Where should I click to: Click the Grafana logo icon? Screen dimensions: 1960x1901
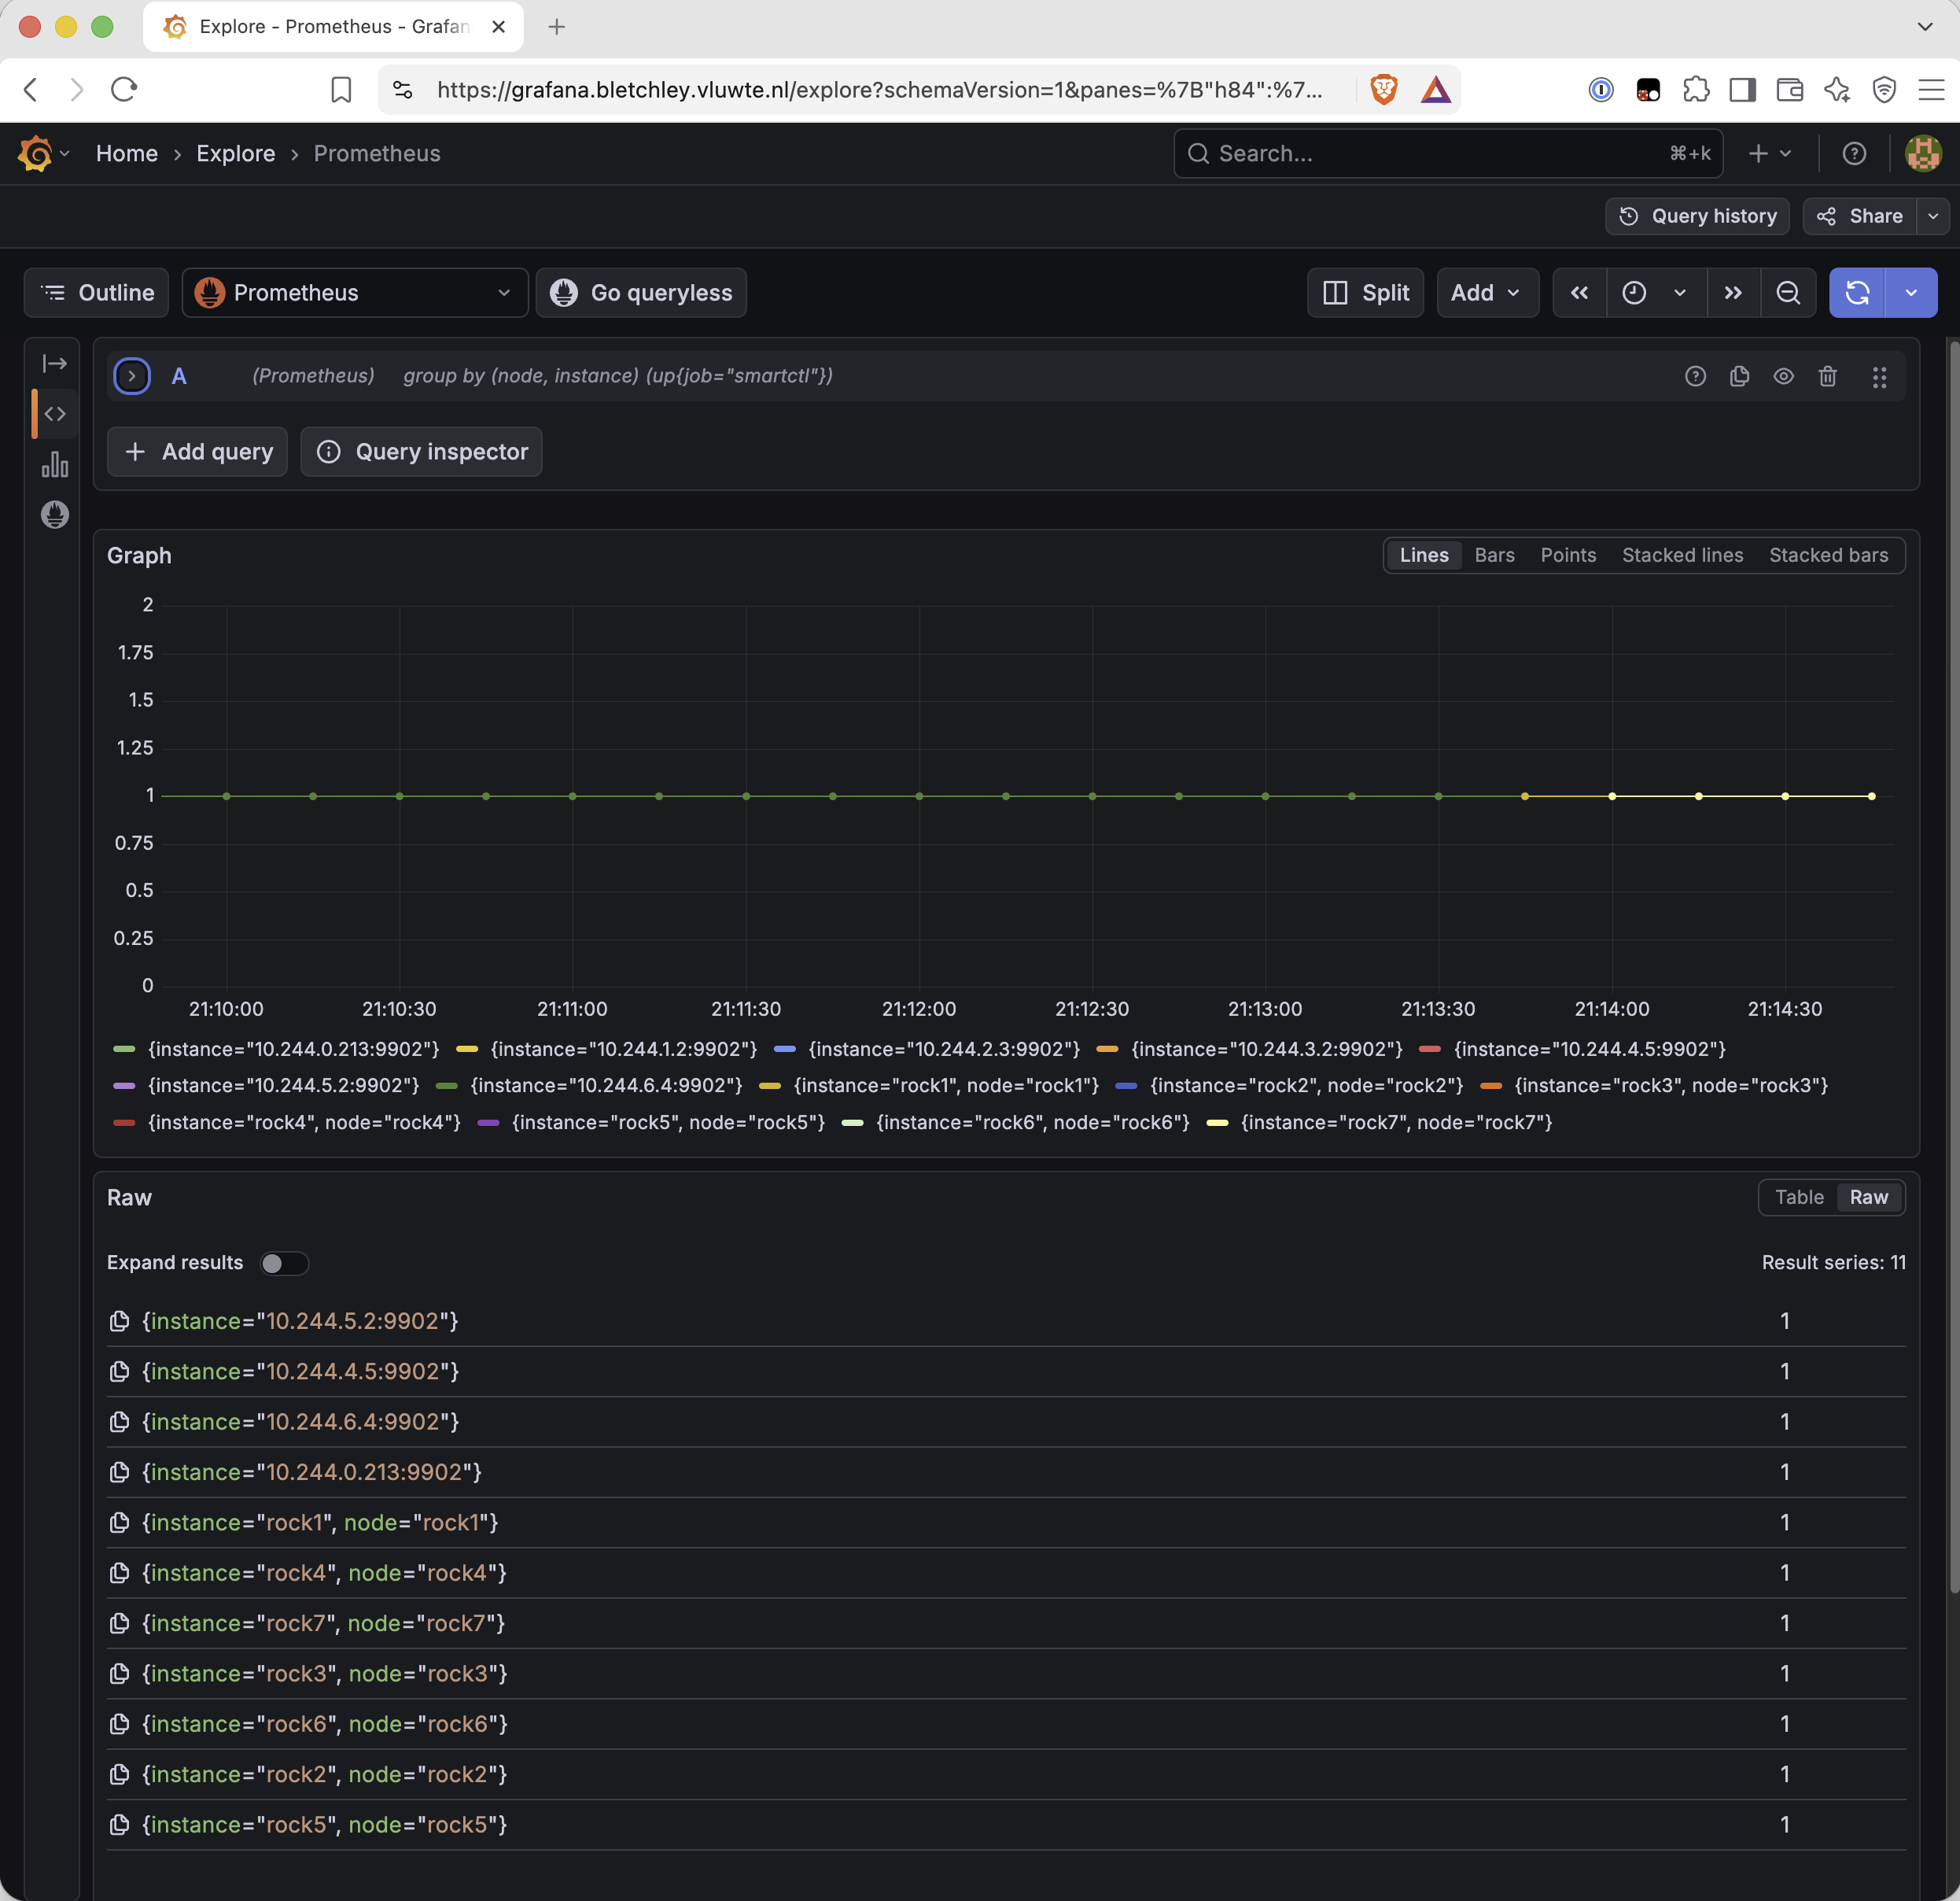35,153
